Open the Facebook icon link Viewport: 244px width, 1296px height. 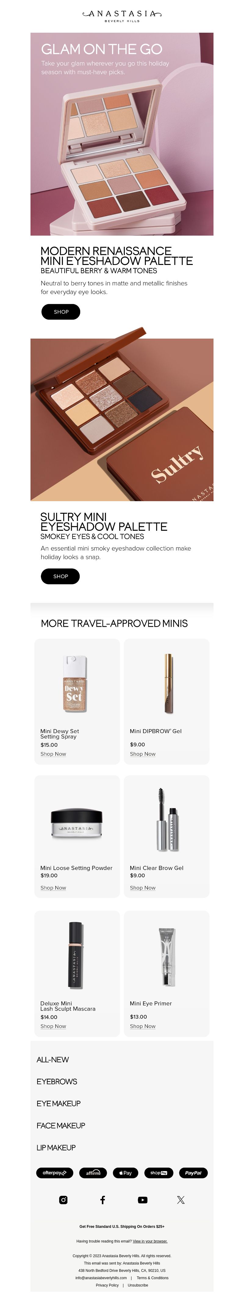[x=102, y=1200]
